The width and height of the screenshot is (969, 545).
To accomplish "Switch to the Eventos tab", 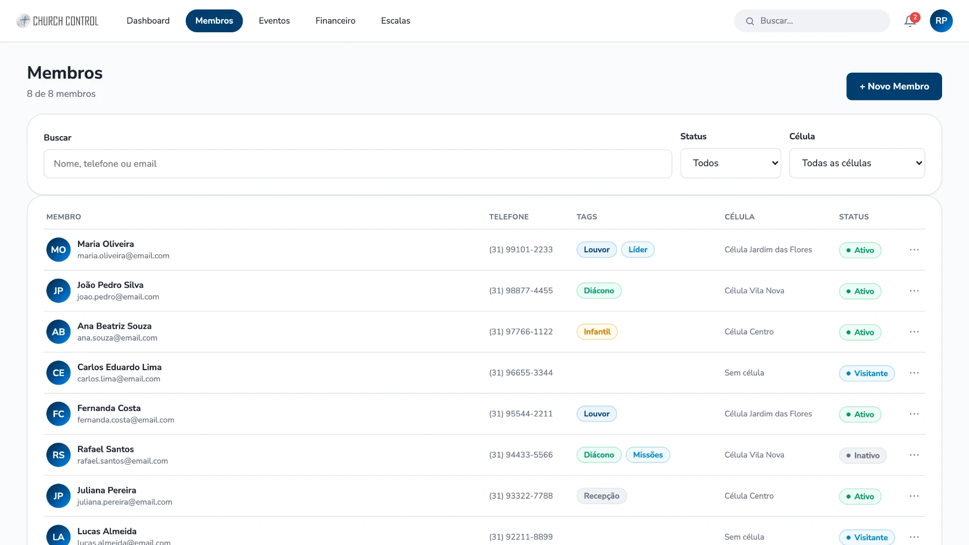I will [x=274, y=21].
